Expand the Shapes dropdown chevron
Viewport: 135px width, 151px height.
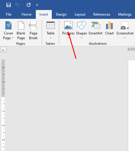82,38
